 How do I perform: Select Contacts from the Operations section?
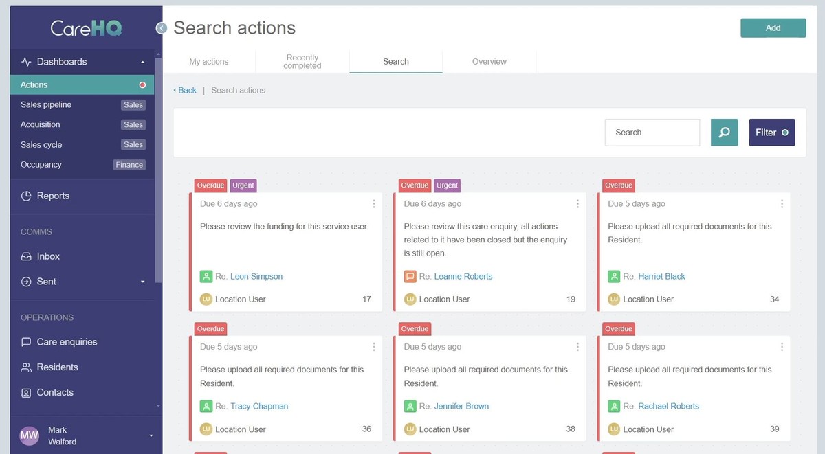tap(55, 392)
